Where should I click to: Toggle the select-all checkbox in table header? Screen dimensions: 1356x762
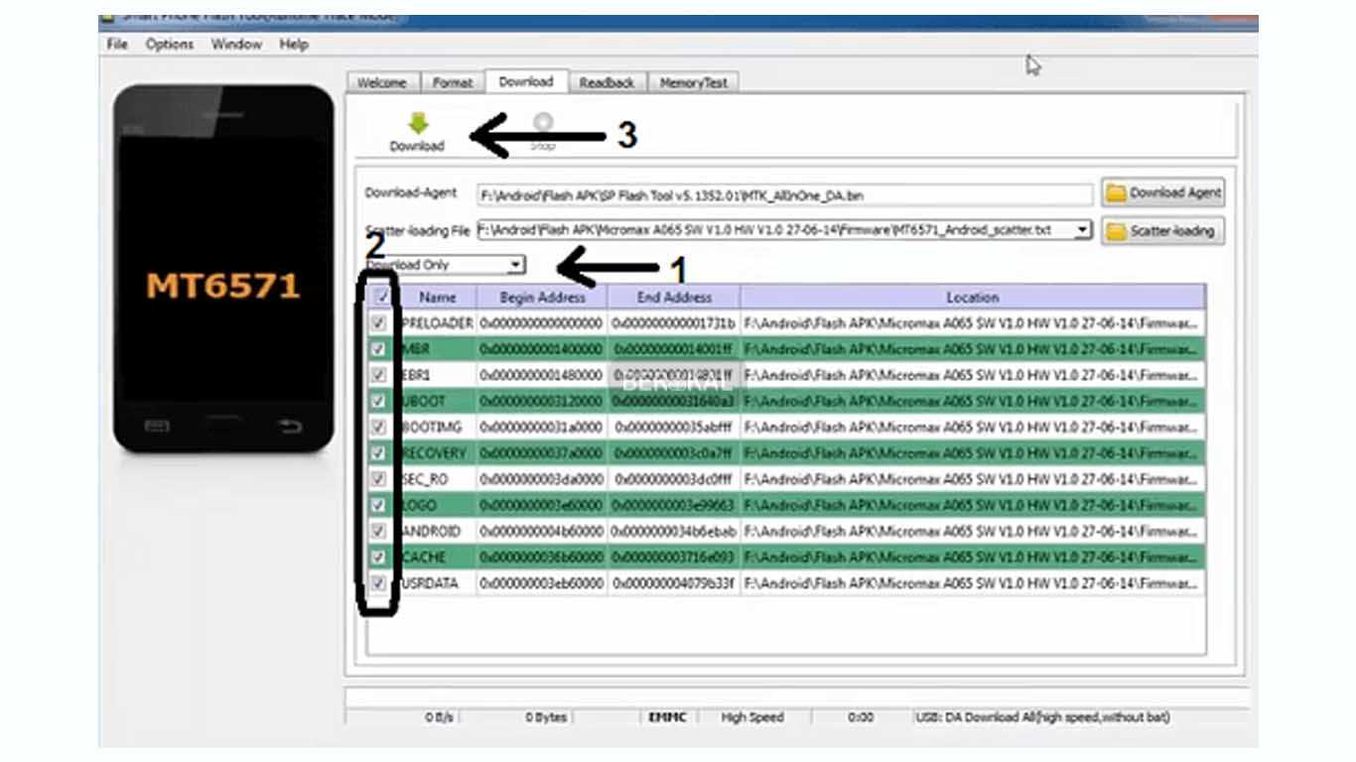[x=381, y=297]
